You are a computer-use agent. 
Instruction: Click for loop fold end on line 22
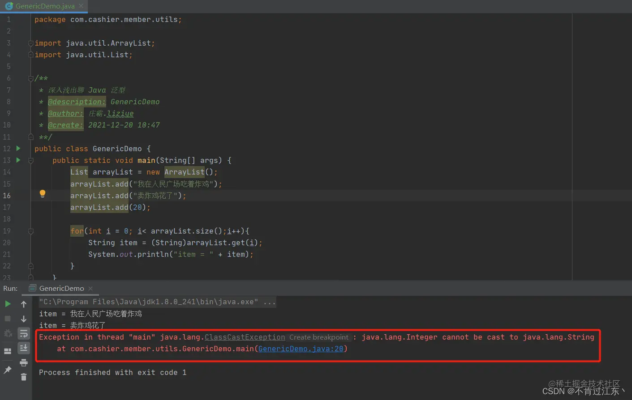30,266
